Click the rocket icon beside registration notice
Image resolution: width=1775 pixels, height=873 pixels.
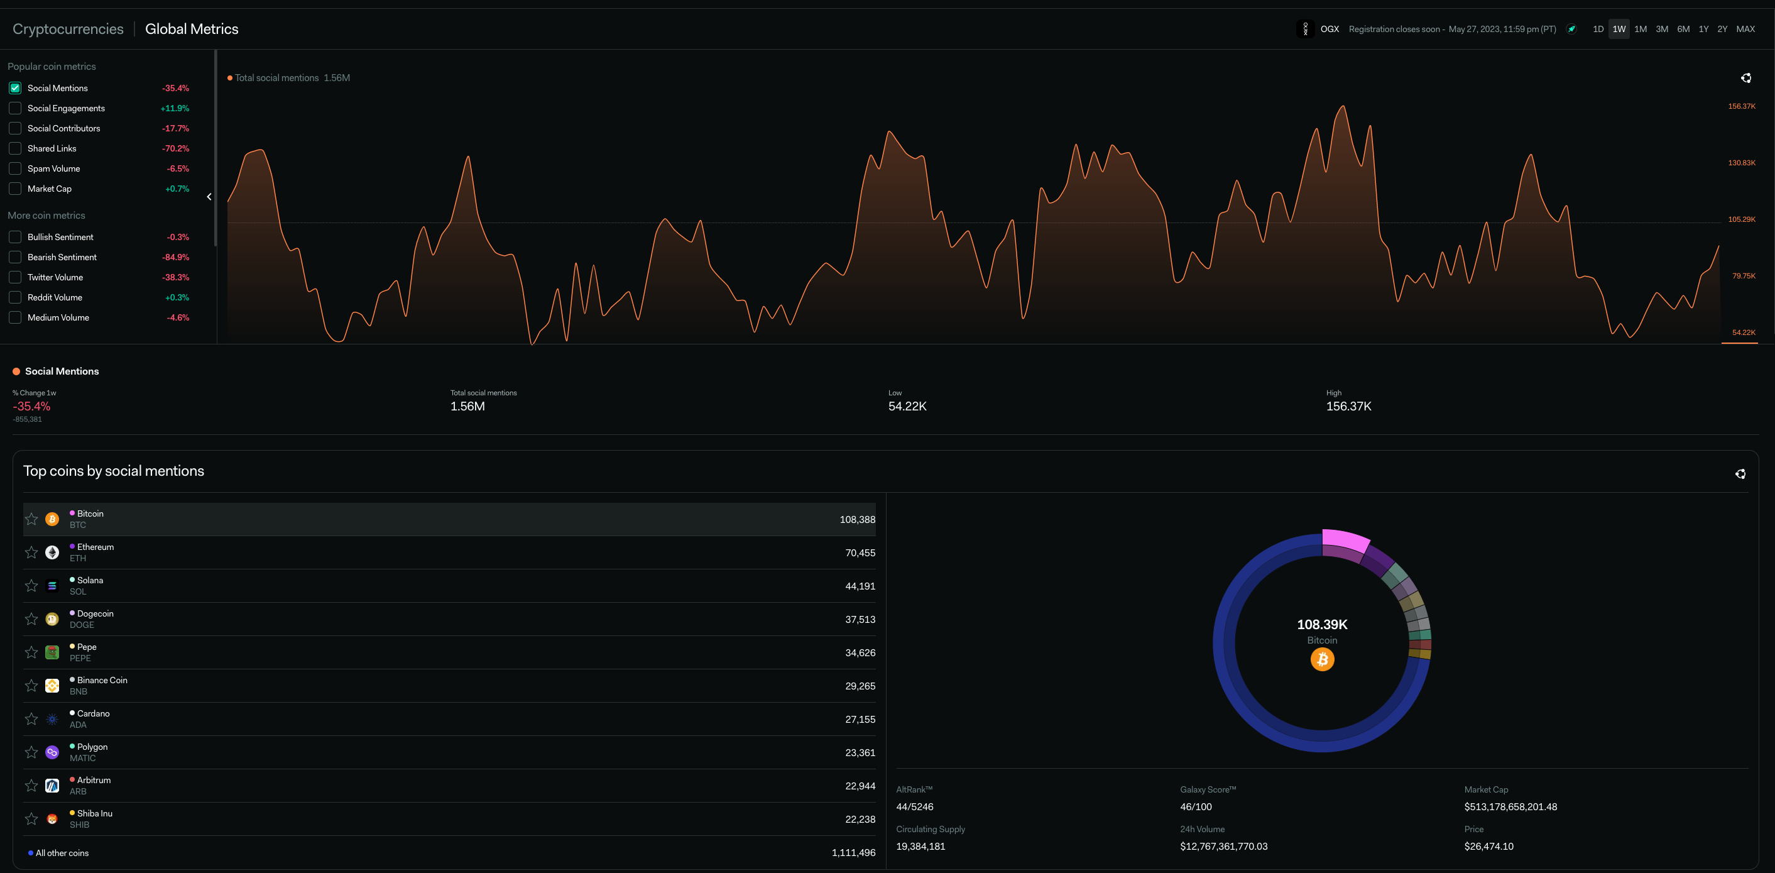(x=1571, y=29)
